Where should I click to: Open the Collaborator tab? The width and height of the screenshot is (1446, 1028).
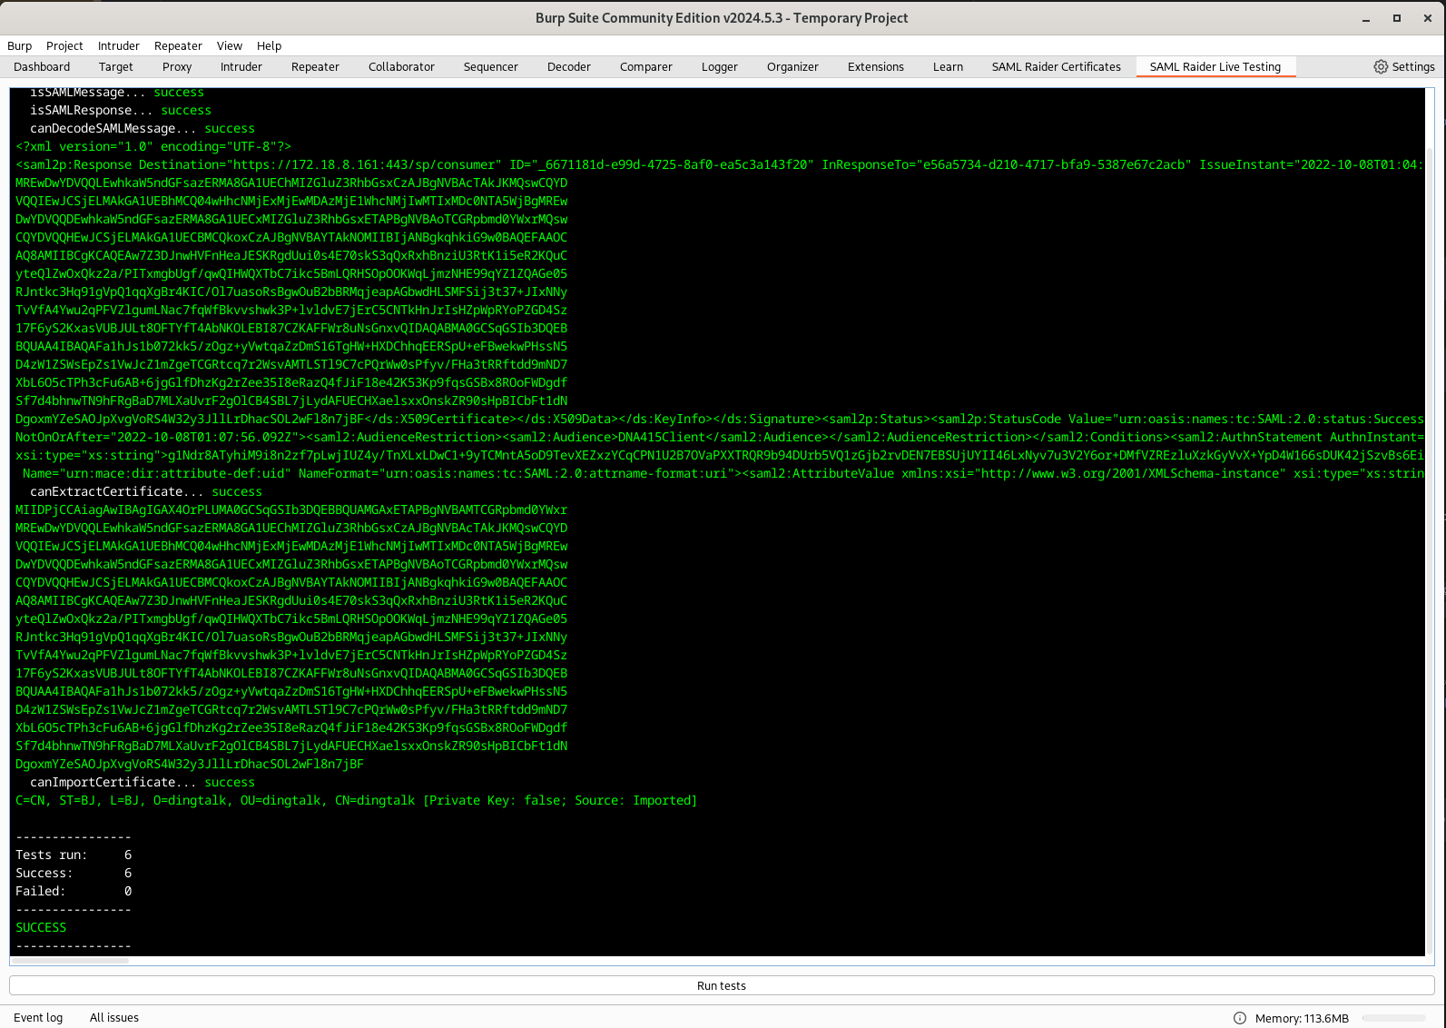(401, 66)
